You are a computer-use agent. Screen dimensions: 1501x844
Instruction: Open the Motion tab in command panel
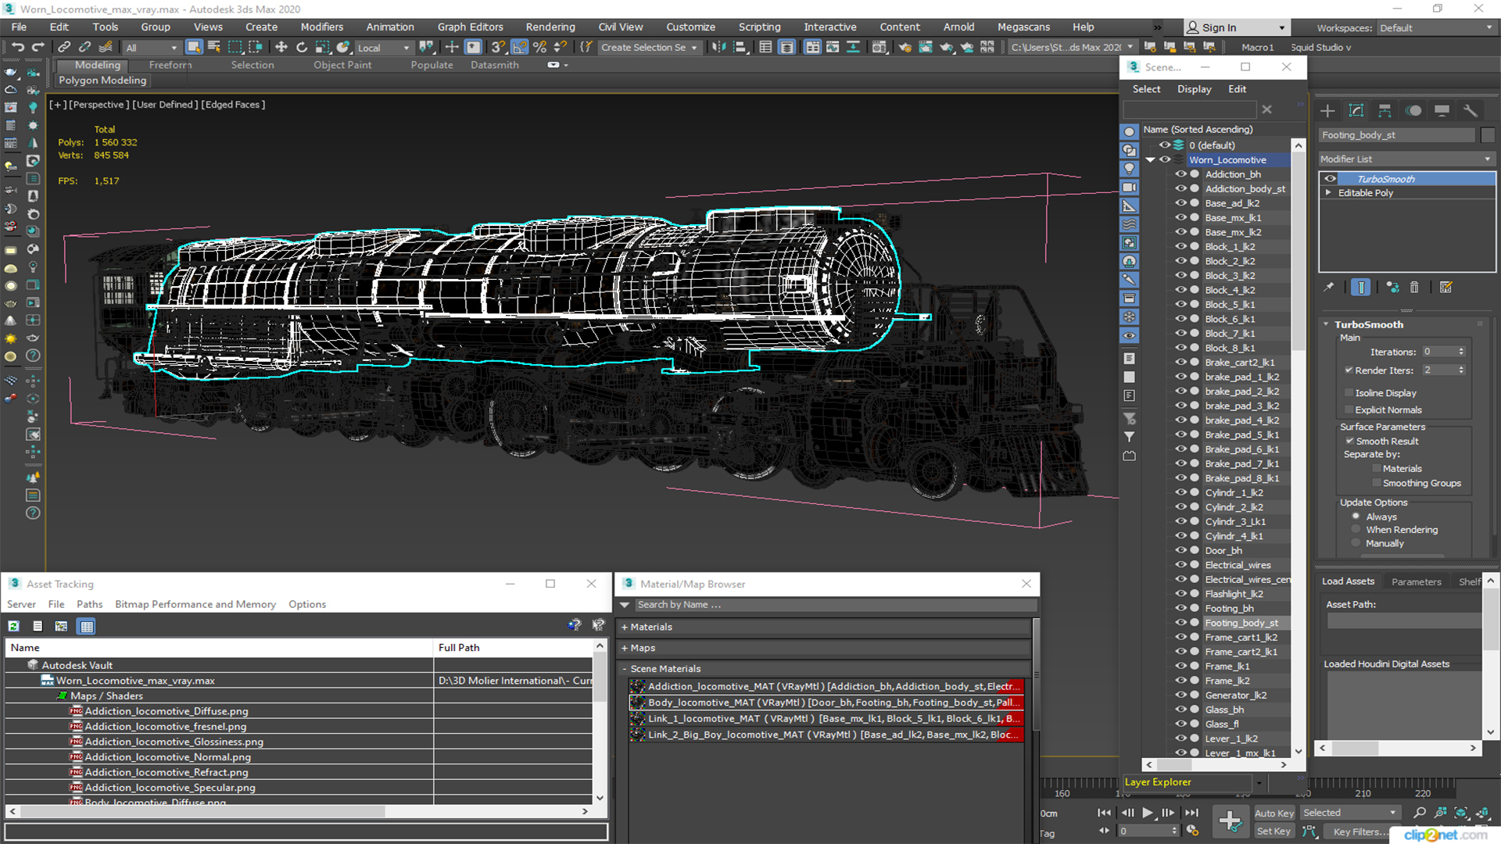click(1413, 110)
